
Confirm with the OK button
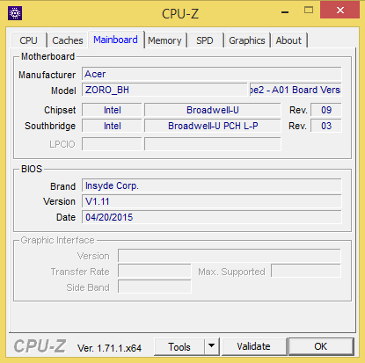click(x=321, y=346)
